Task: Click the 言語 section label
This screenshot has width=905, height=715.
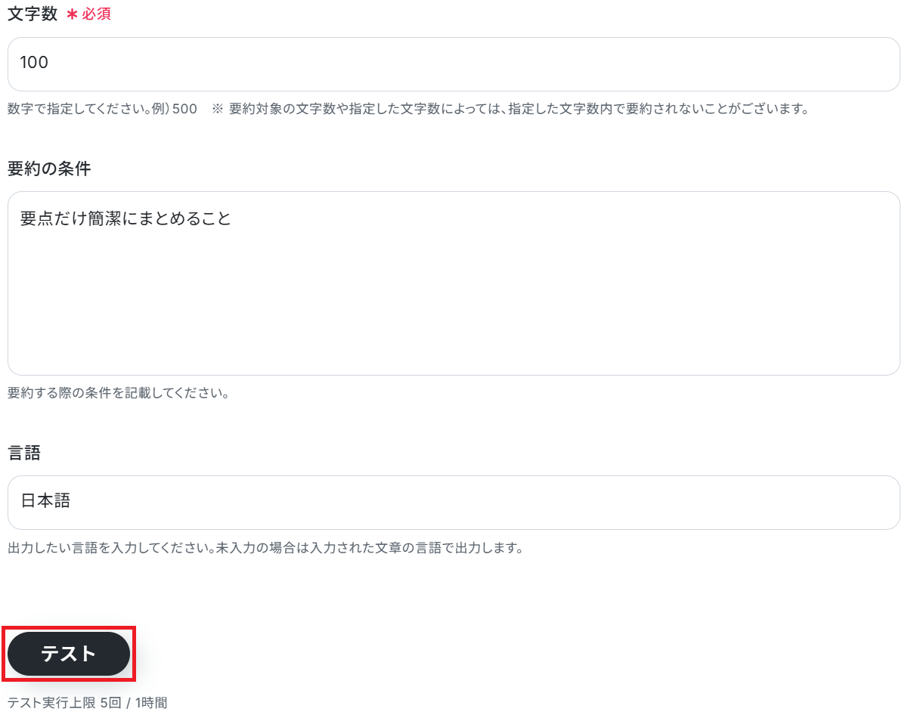Action: pos(24,453)
